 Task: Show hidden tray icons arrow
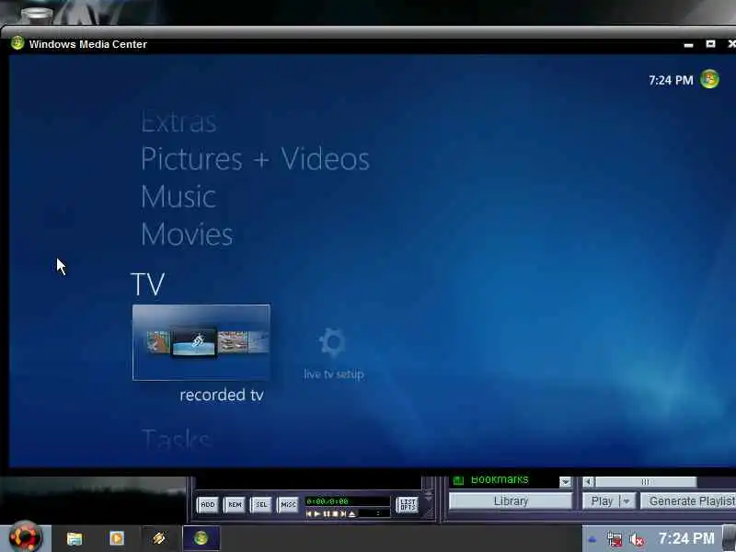point(592,539)
